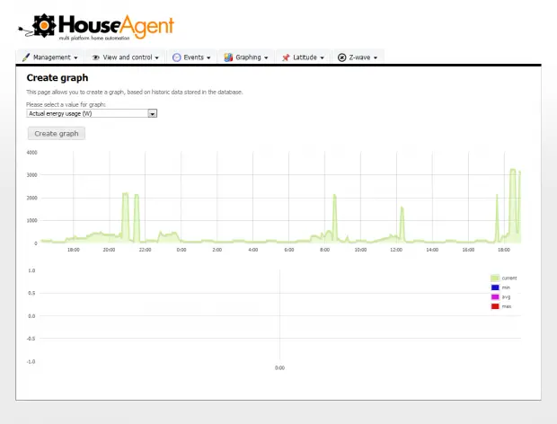Viewport: 557px width, 424px height.
Task: Click the 'current' legend label
Action: coord(509,278)
